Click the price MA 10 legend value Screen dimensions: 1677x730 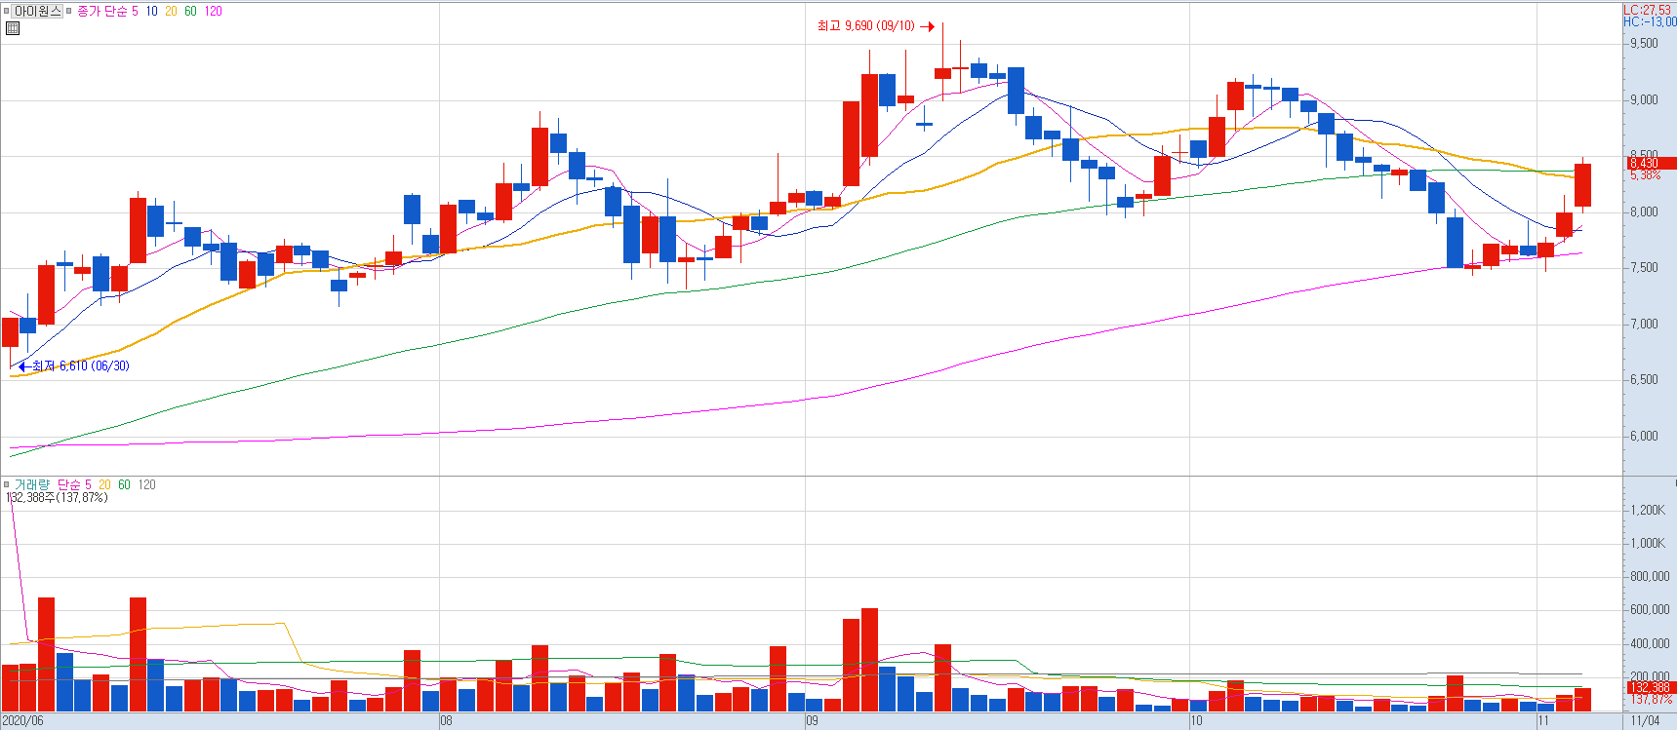tap(152, 12)
